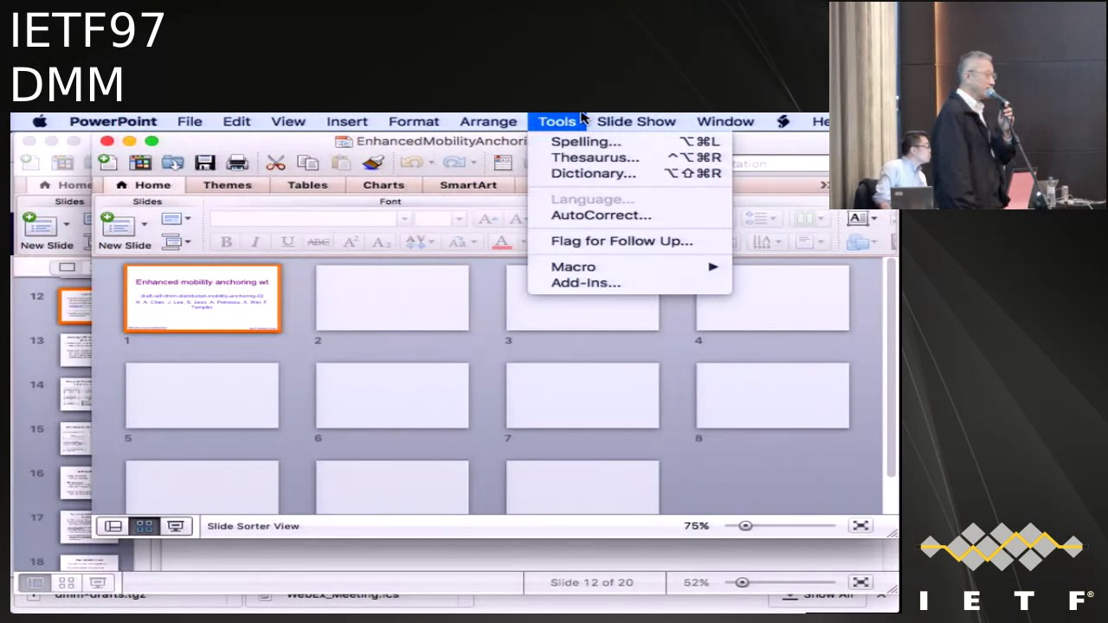Image resolution: width=1108 pixels, height=623 pixels.
Task: Click the increase font size icon
Action: (x=487, y=220)
